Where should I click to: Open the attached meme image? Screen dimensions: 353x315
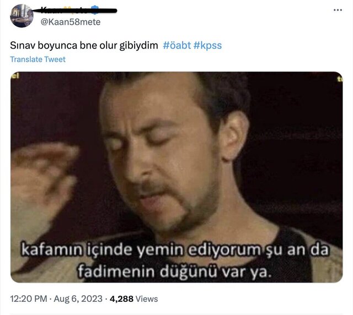[x=176, y=177]
